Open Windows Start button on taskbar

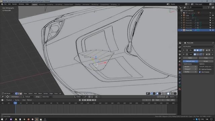click(2, 119)
